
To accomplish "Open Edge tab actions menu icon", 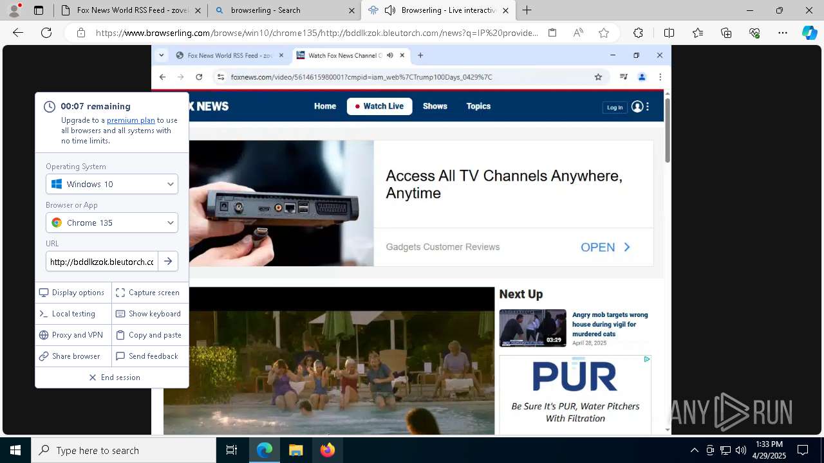I will click(x=39, y=10).
